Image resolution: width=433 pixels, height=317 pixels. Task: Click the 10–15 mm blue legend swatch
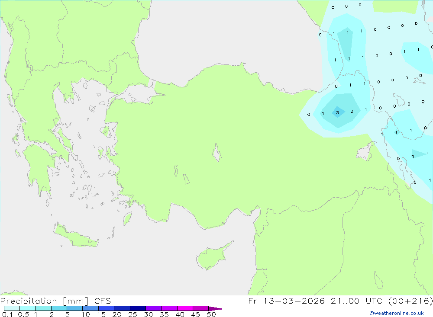pos(90,308)
